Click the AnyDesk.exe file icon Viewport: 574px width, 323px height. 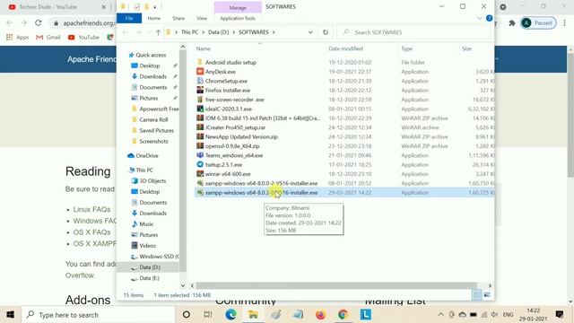(200, 72)
